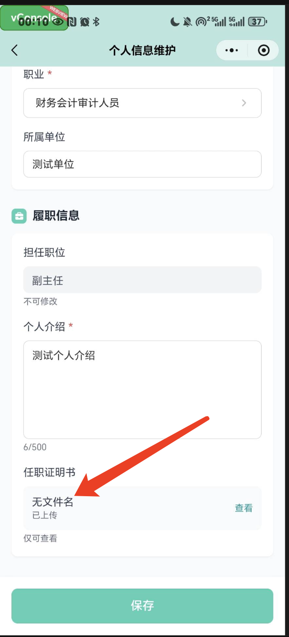The height and width of the screenshot is (637, 289).
Task: Tap the back arrow on 个人信息维护 page
Action: pyautogui.click(x=14, y=50)
